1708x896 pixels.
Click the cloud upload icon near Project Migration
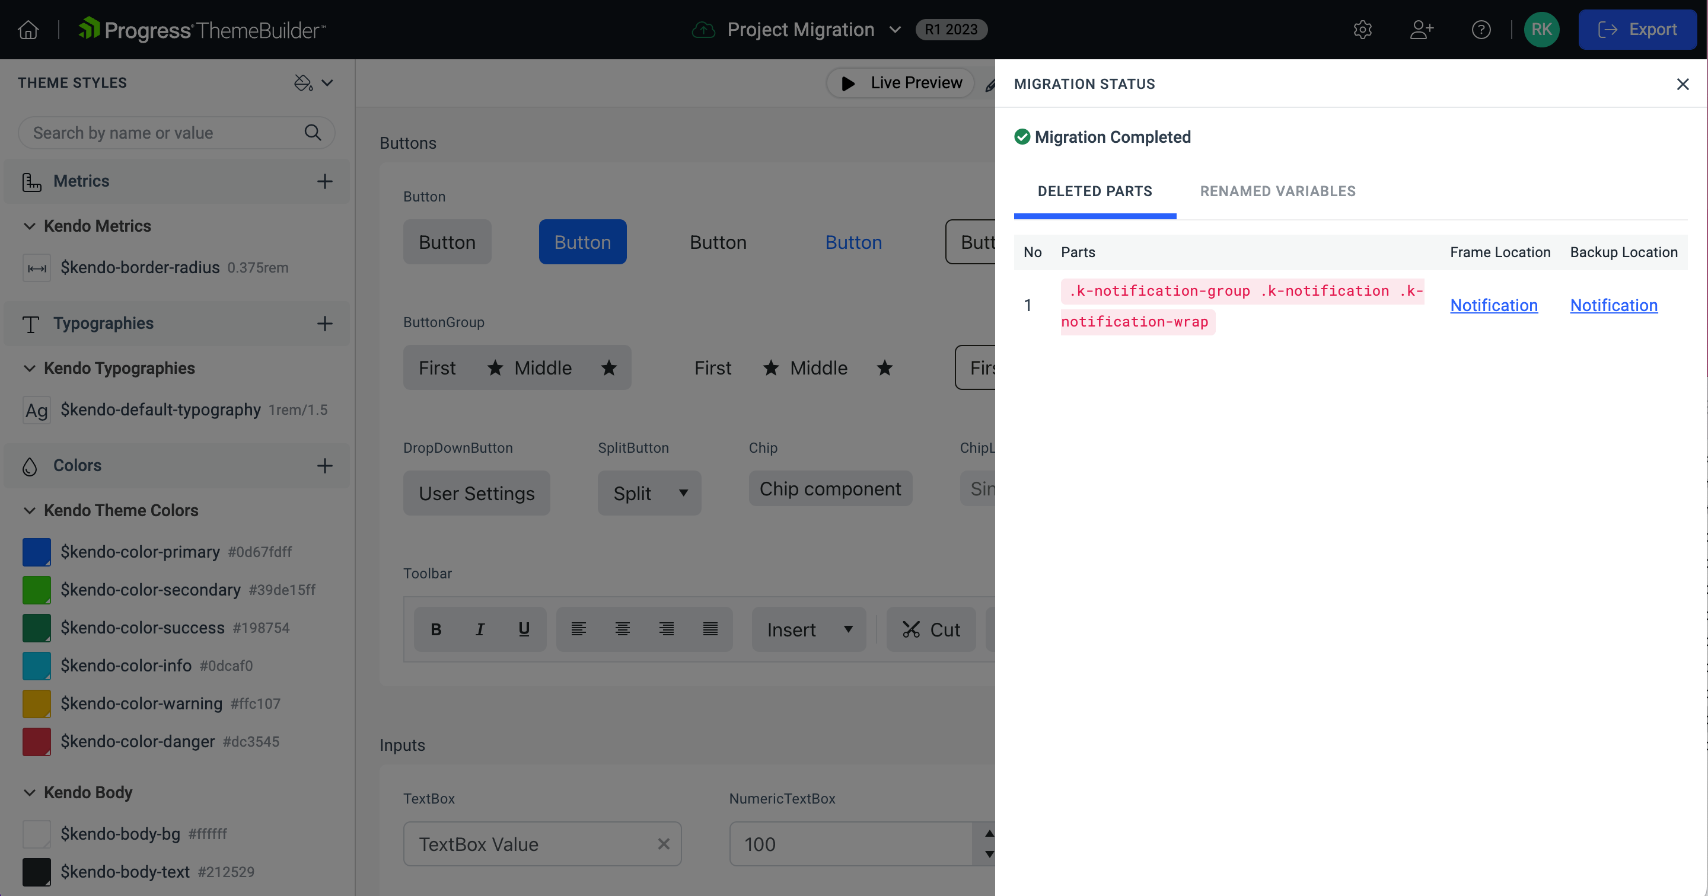point(703,30)
